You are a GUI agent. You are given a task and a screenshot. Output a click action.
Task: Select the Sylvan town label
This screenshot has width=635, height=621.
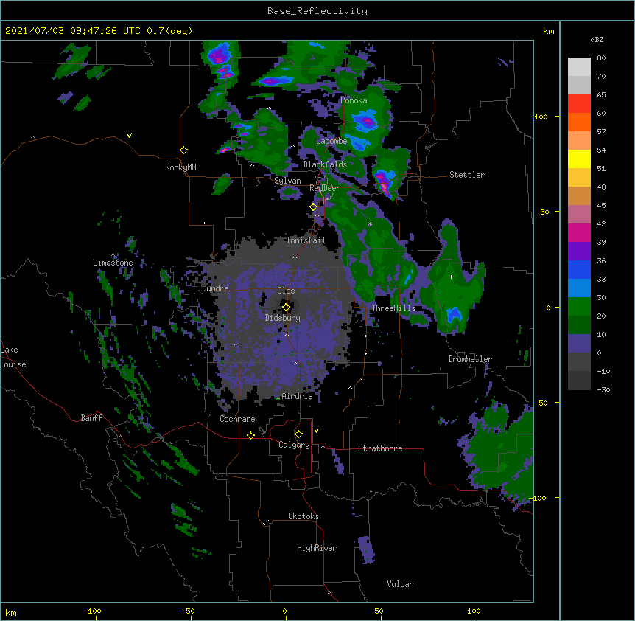pos(287,181)
